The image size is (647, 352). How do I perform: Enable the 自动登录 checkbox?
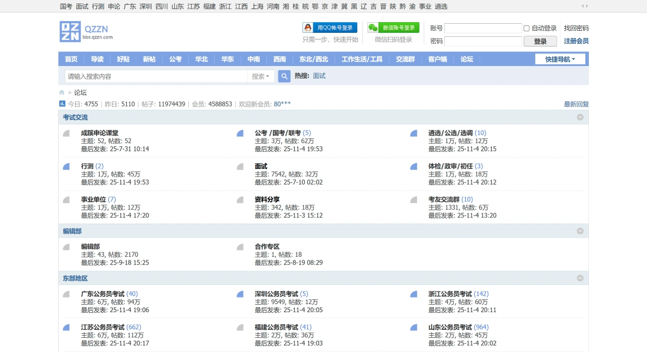526,28
